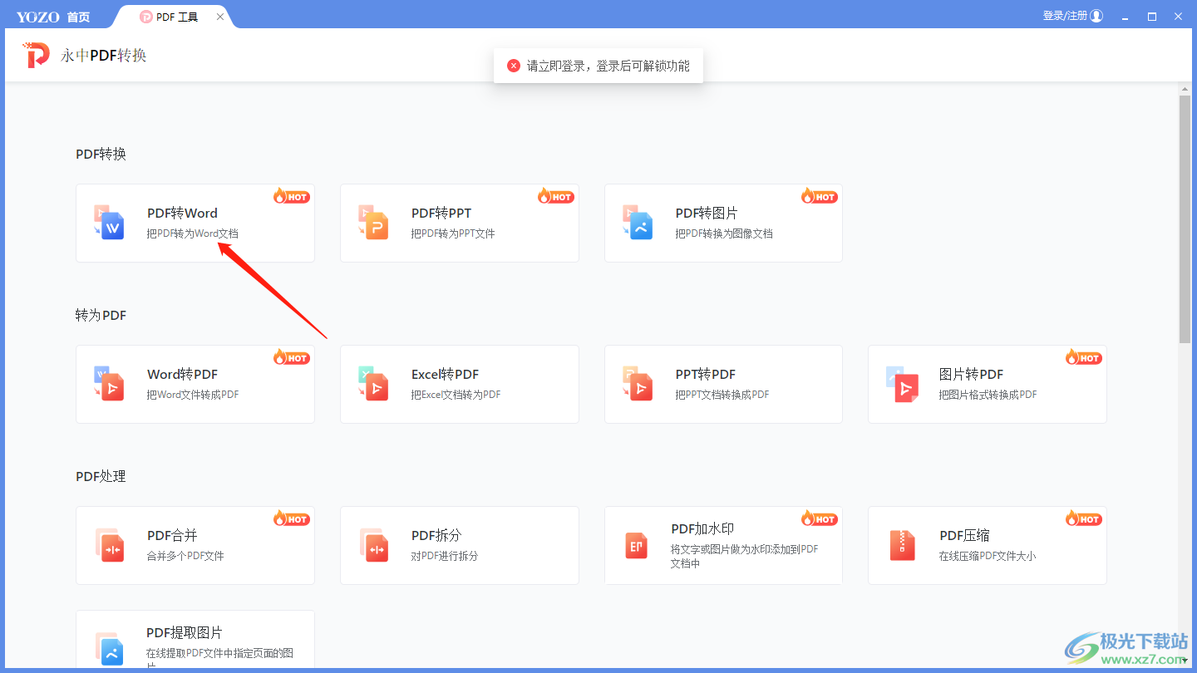Click the PPT转PDF card icon

click(x=638, y=384)
